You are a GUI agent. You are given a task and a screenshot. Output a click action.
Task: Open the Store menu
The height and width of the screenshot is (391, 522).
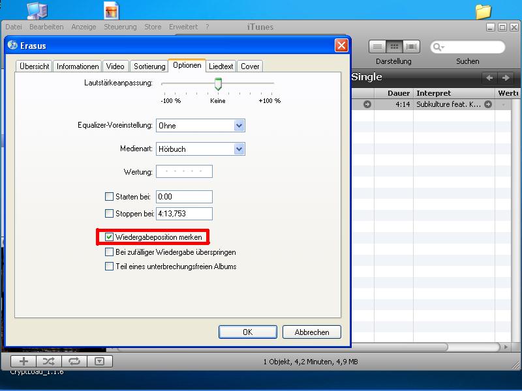click(x=153, y=27)
